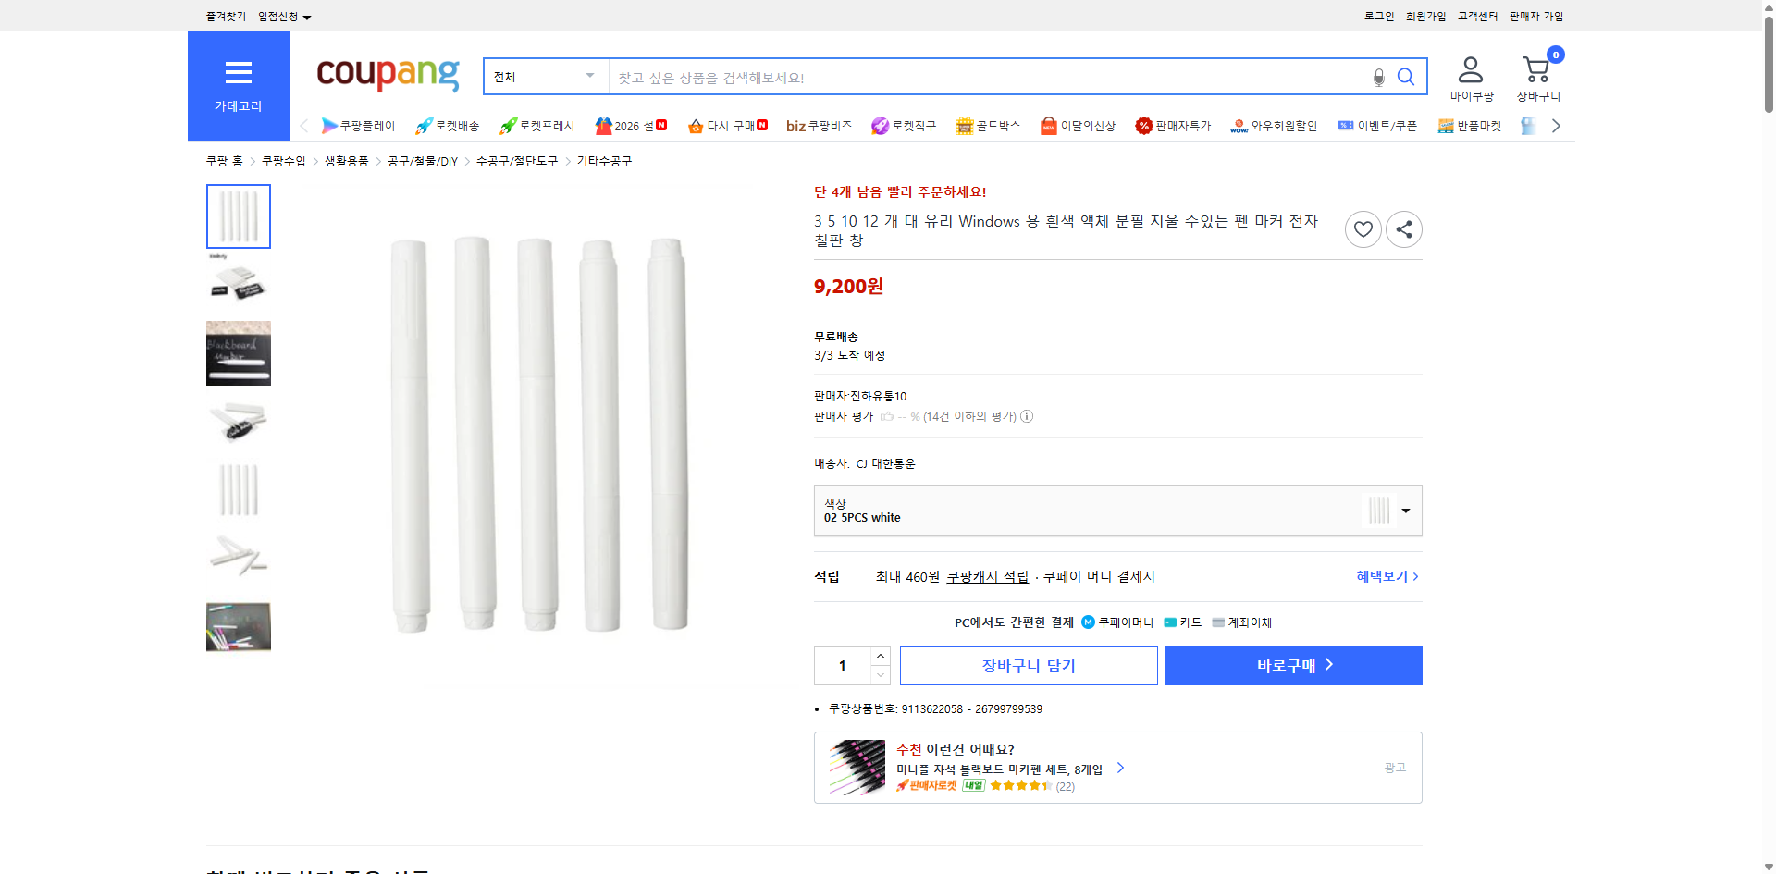Click the microphone voice search icon
Screen dimensions: 1776x874
coord(1377,77)
